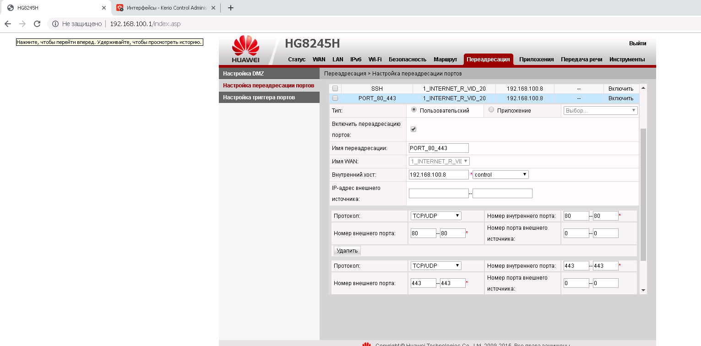Screen dimensions: 701x346
Task: Open a new browser tab with plus
Action: pos(231,8)
